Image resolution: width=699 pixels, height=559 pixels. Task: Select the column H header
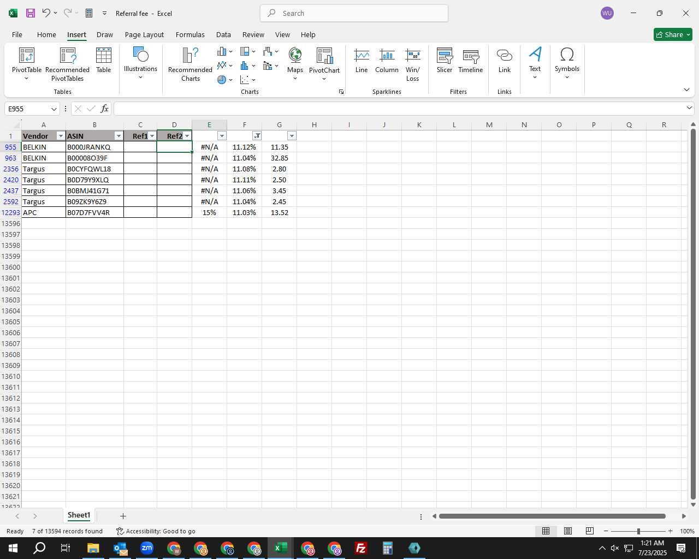click(314, 125)
